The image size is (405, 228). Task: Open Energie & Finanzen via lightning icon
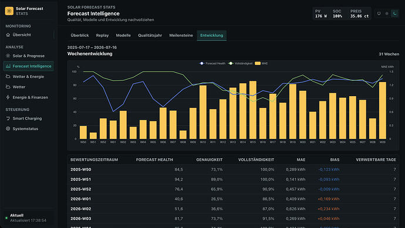(x=8, y=97)
